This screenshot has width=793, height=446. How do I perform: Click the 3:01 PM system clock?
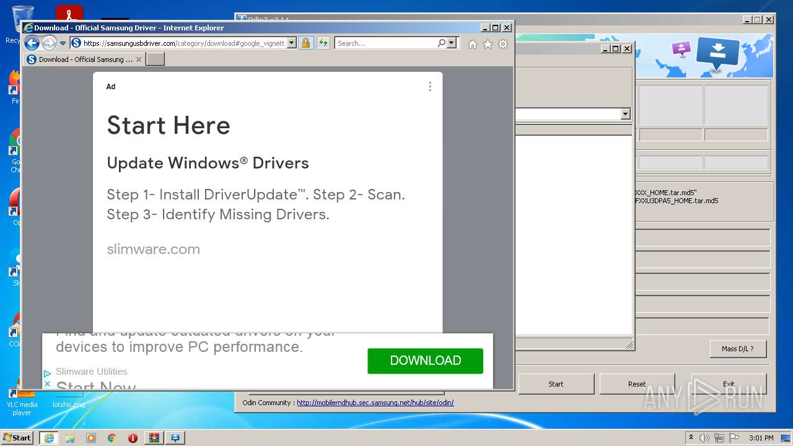coord(761,437)
